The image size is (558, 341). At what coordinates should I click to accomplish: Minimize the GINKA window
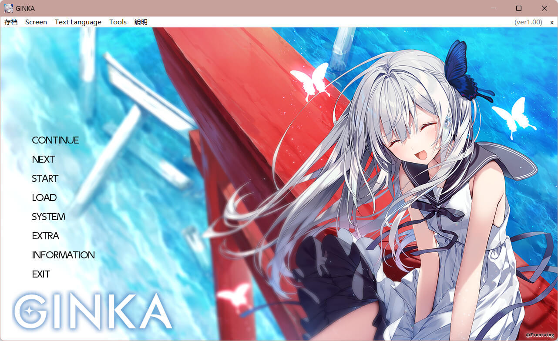[x=494, y=8]
